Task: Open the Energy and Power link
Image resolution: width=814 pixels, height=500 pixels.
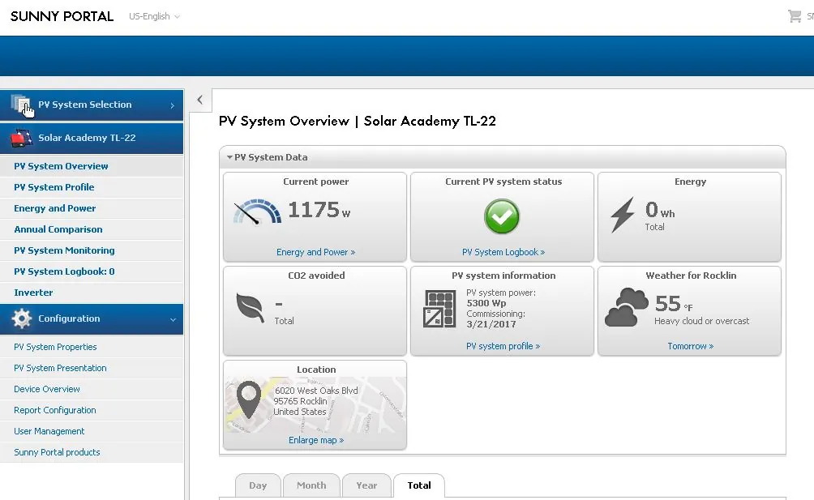Action: click(315, 252)
